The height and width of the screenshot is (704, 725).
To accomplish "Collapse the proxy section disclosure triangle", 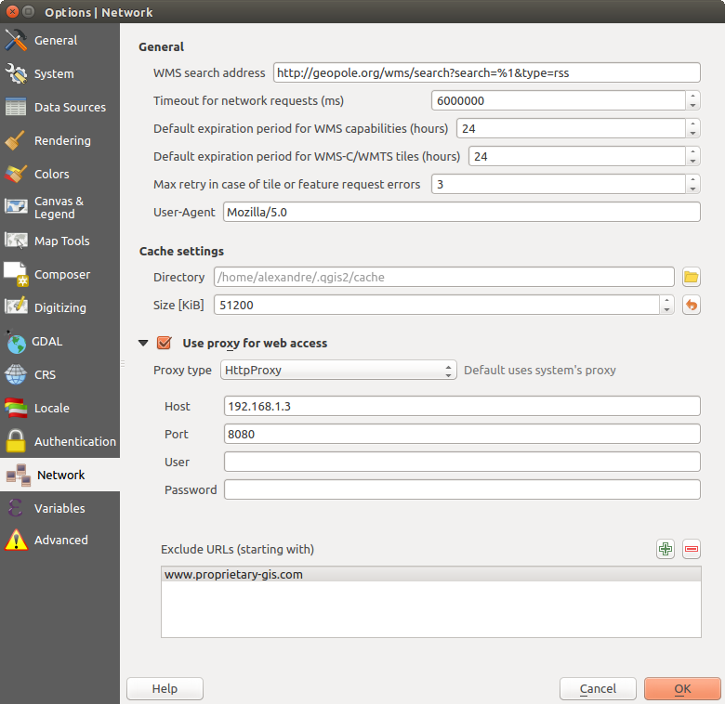I will 143,343.
